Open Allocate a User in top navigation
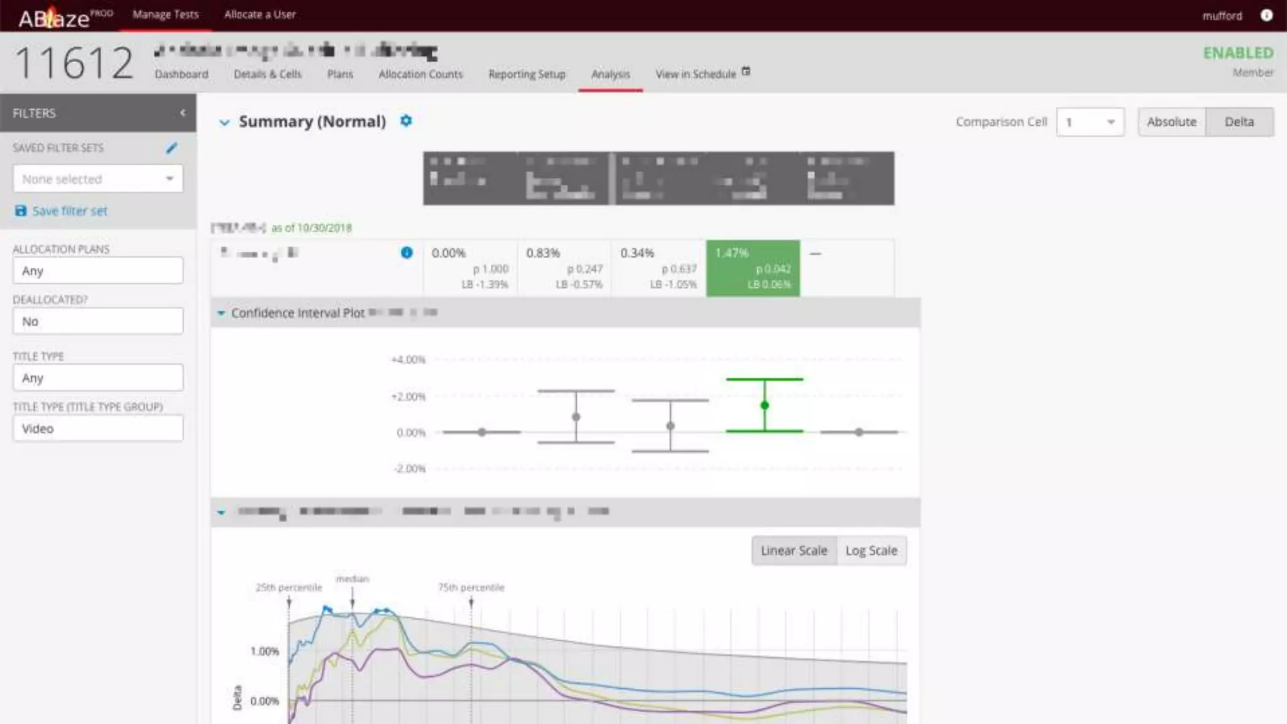Screen dimensions: 1287x724 point(260,14)
